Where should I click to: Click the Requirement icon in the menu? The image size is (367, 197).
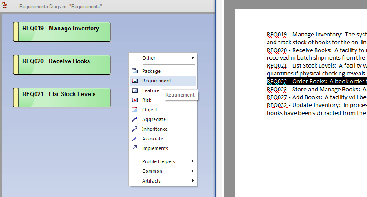click(x=135, y=81)
